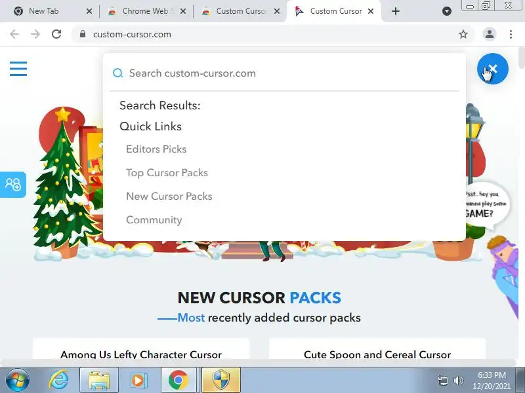This screenshot has width=525, height=393.
Task: Go to New Cursor Packs link
Action: pyautogui.click(x=169, y=196)
